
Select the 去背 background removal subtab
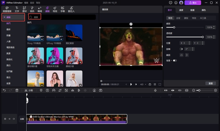pyautogui.click(x=178, y=18)
